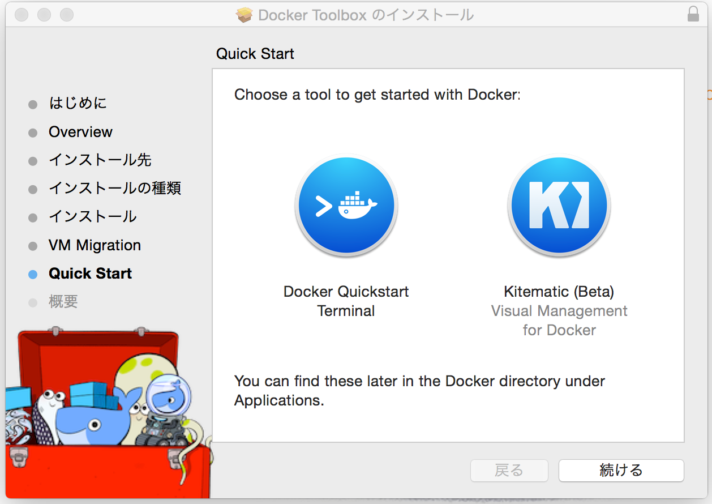Image resolution: width=712 pixels, height=504 pixels.
Task: Select the VM Migration step
Action: (95, 245)
